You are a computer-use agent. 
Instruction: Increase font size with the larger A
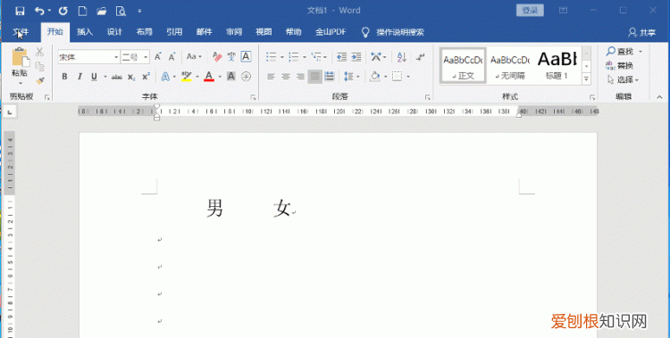(x=157, y=57)
